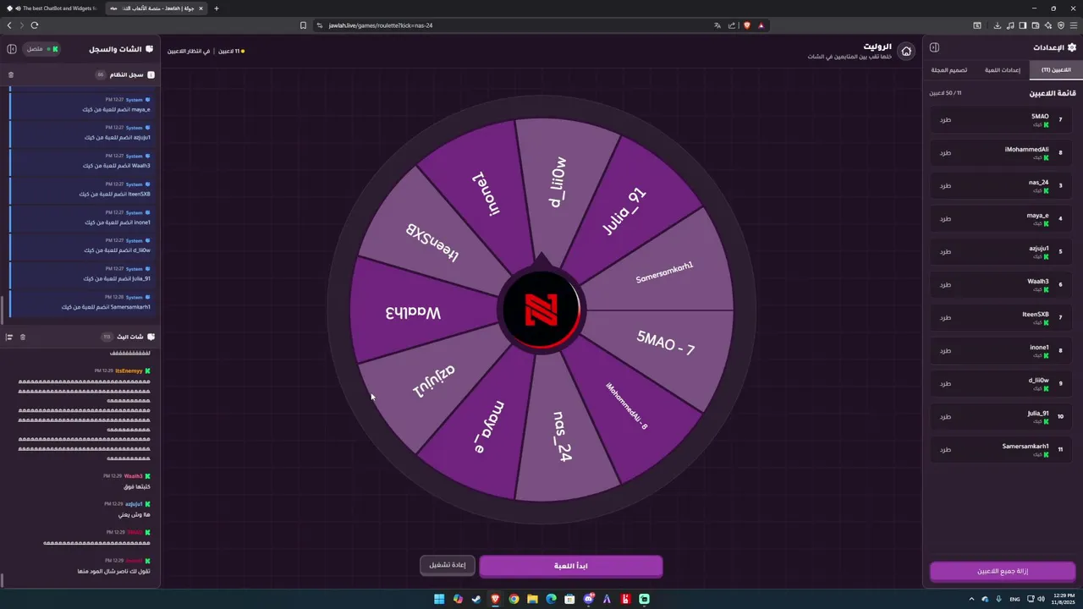Open the Brave playlist music icon
Viewport: 1083px width, 609px height.
(x=1010, y=25)
